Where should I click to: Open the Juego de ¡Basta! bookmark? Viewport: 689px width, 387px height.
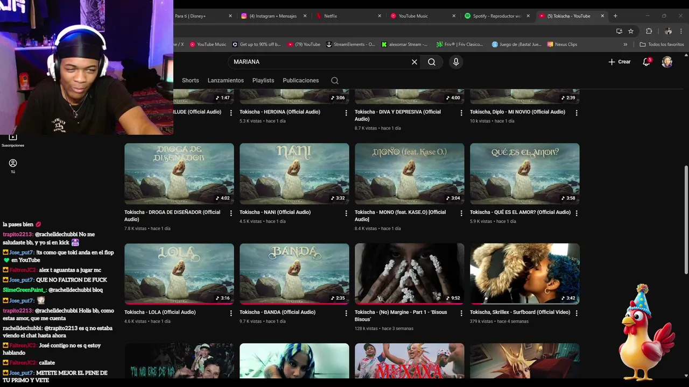click(517, 45)
